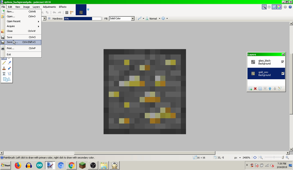Click the Undo arrow in toolbar
Image resolution: width=293 pixels, height=170 pixels.
pos(54,12)
